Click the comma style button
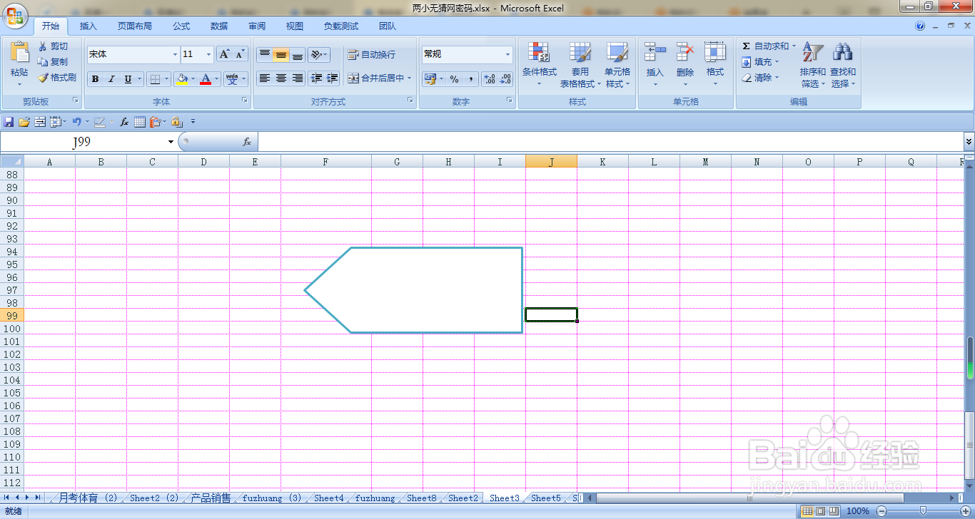Viewport: 975px width, 519px height. click(471, 79)
